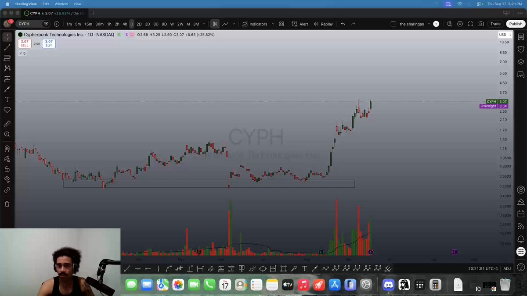Screen dimensions: 527x296
Task: Expand the 3M interval dropdown arrow
Action: (x=204, y=24)
